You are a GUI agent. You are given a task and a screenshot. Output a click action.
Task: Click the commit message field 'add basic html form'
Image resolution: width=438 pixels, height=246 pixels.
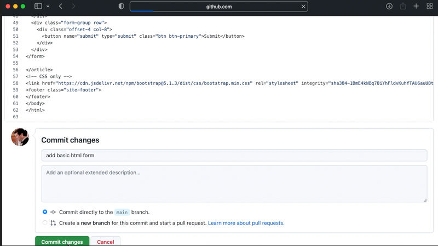234,156
